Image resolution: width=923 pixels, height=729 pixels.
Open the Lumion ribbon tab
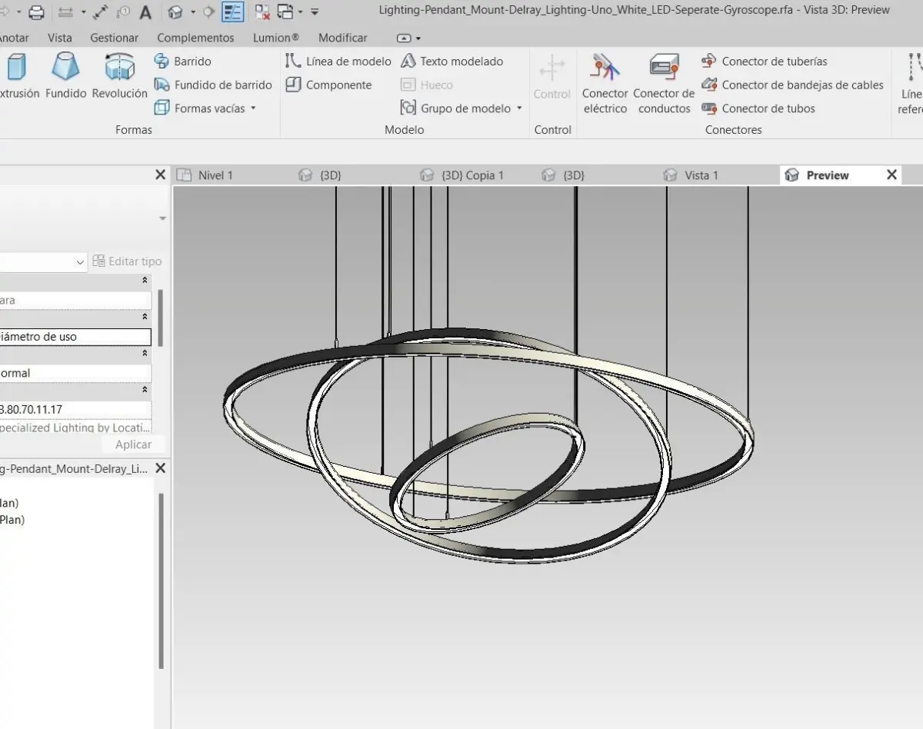click(276, 38)
